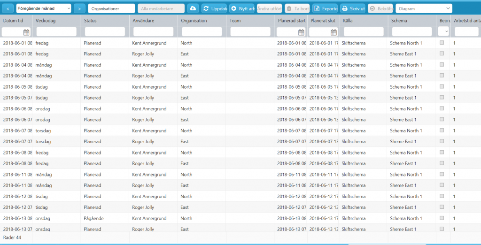Click Sheme East 1 in 2018-06-08 row
Image resolution: width=481 pixels, height=245 pixels.
pyautogui.click(x=403, y=163)
